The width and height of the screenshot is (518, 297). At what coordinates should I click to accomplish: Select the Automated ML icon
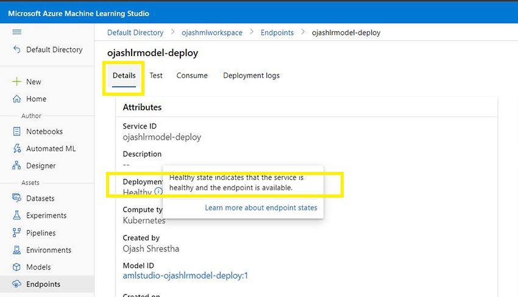tap(17, 149)
